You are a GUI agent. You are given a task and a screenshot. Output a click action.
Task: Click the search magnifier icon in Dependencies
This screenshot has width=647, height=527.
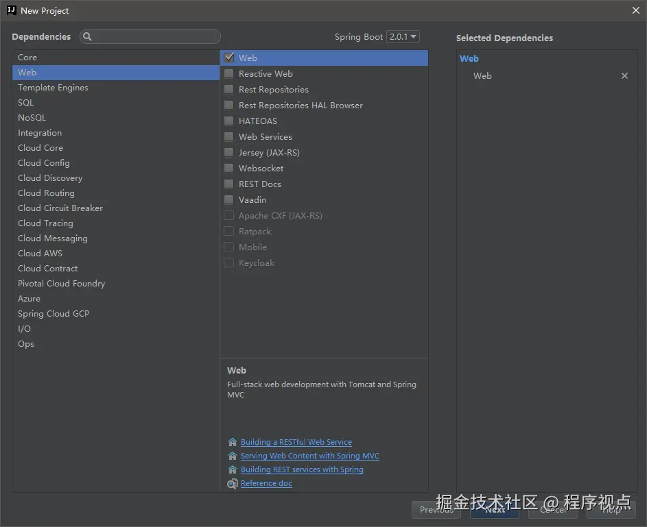87,37
